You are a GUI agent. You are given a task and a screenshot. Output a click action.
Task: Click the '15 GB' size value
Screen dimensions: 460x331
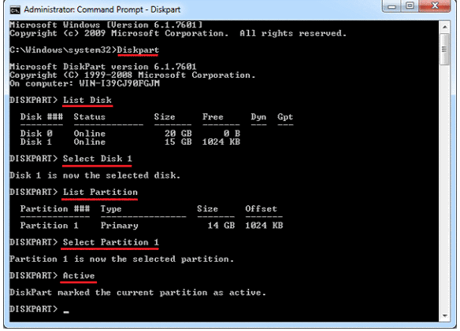[x=178, y=142]
